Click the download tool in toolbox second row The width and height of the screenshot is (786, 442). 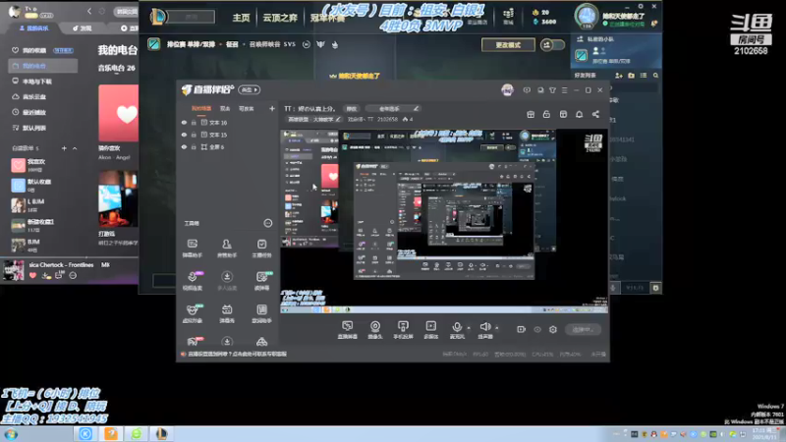click(x=227, y=281)
